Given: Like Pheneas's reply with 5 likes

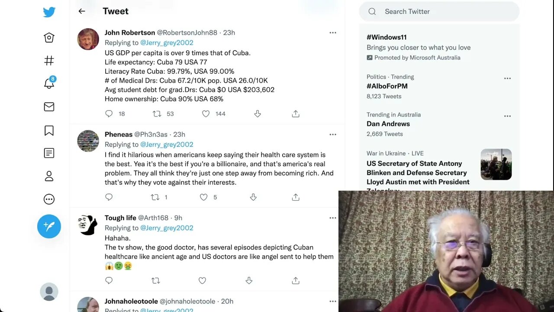Looking at the screenshot, I should pyautogui.click(x=203, y=197).
